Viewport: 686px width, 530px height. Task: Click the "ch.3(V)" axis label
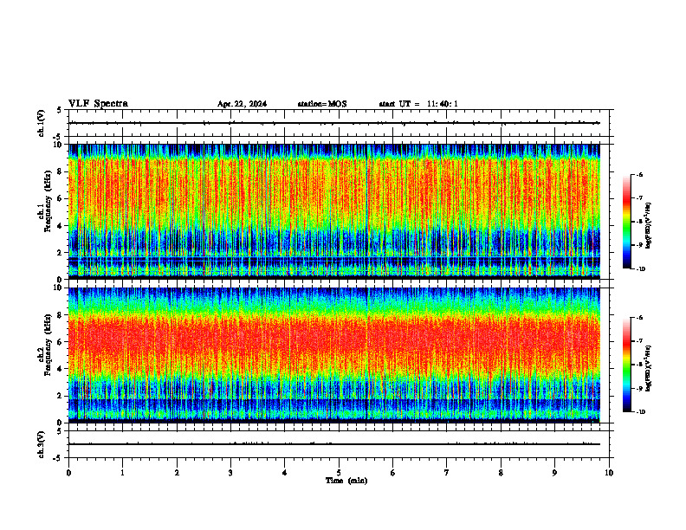(42, 444)
